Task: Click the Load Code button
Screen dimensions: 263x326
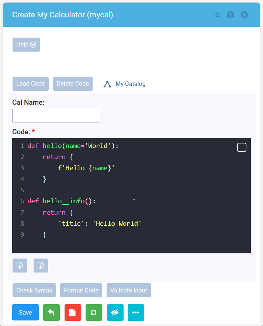Action: pos(31,84)
